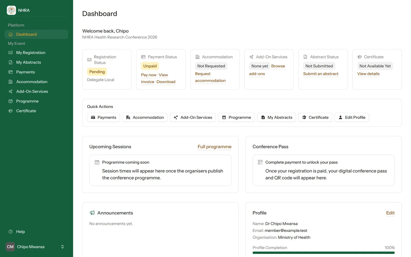Image resolution: width=411 pixels, height=257 pixels.
Task: Click the Profile Completion progress bar
Action: 324,253
